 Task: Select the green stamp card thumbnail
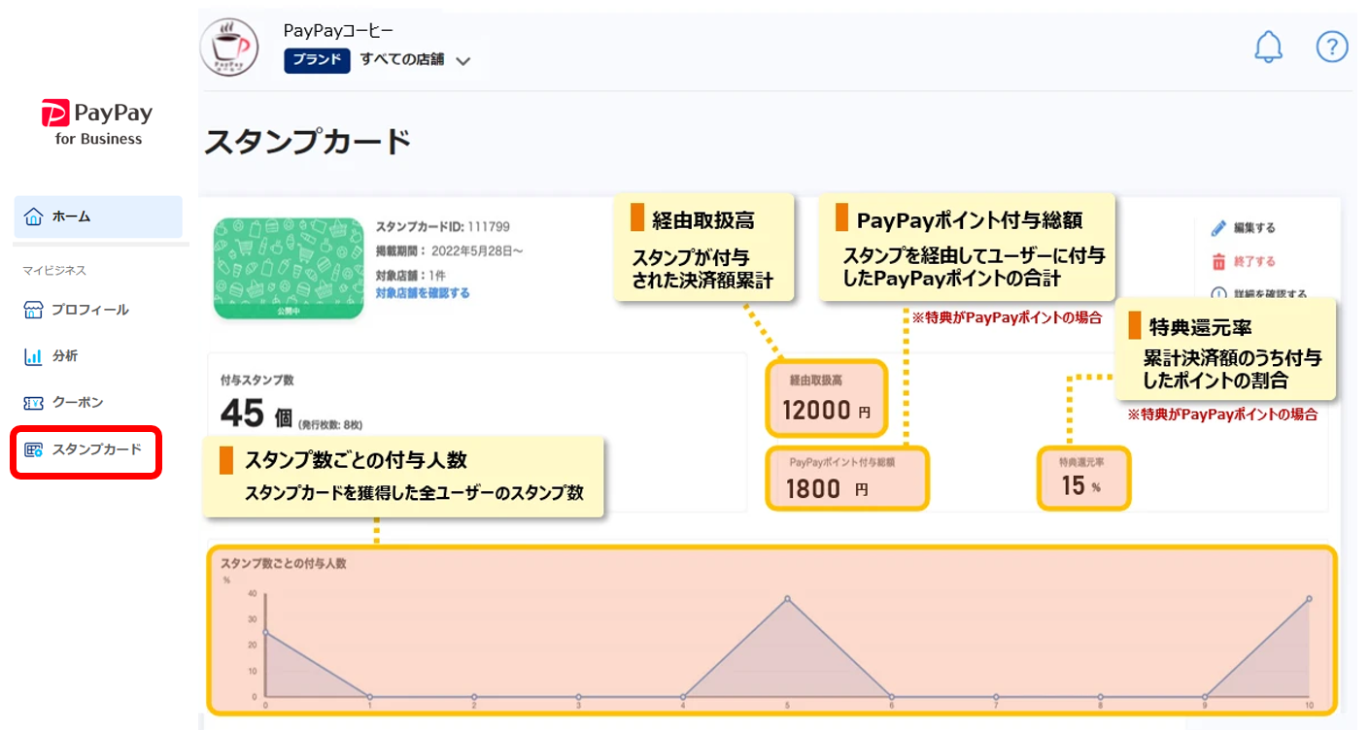(287, 268)
